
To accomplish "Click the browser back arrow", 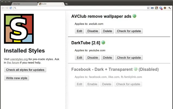I will (3, 8).
